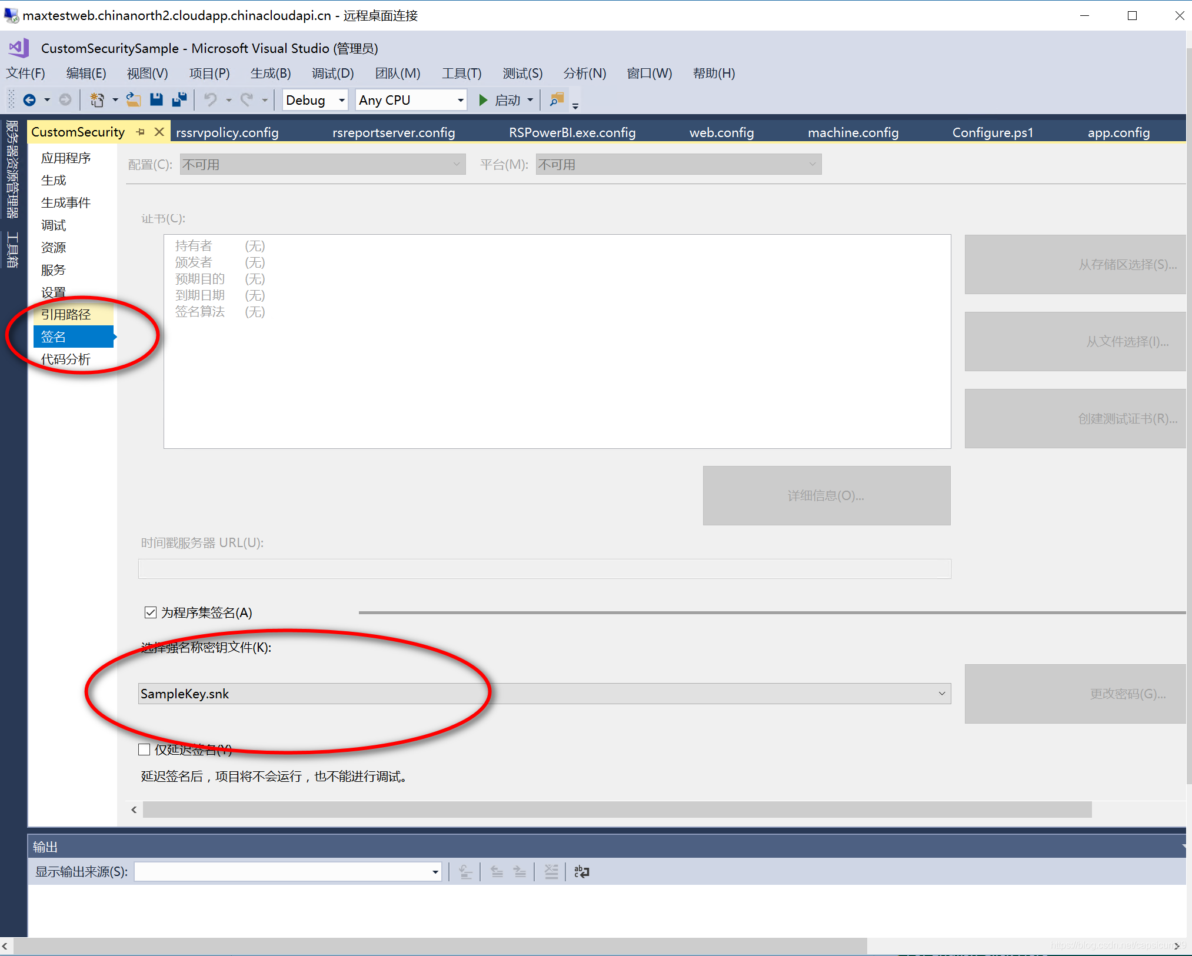1192x956 pixels.
Task: Click the Open File folder icon
Action: (x=134, y=100)
